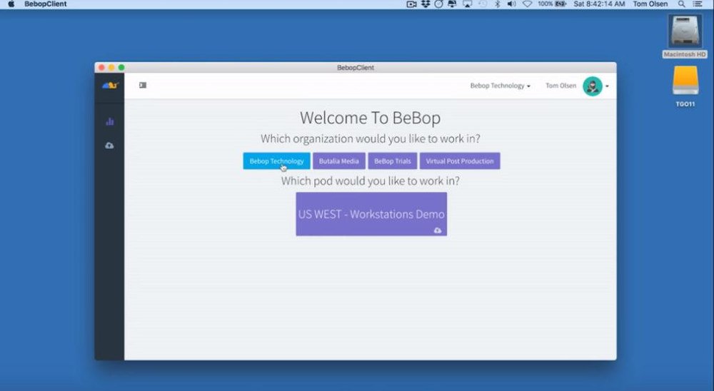Select the Butalia Media organization
This screenshot has width=714, height=391.
pos(338,161)
